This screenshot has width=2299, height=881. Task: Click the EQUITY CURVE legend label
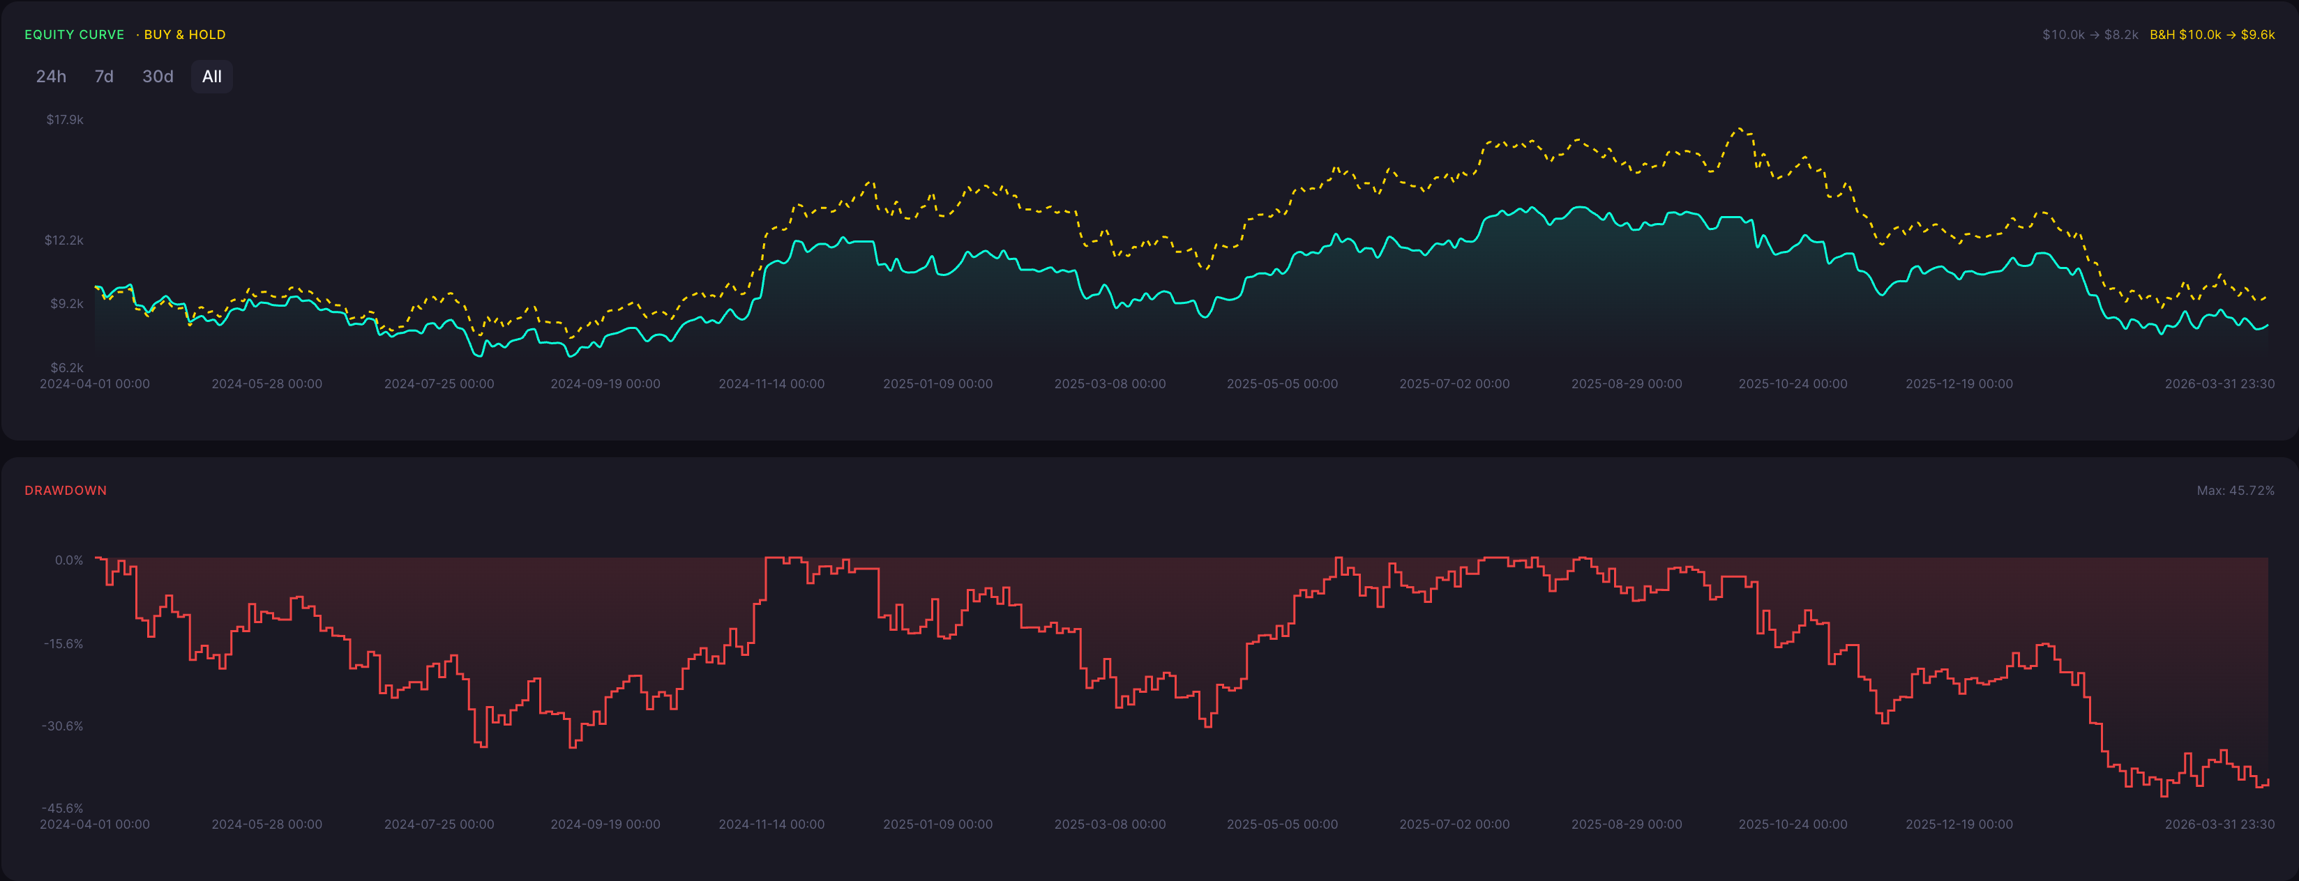(x=74, y=35)
